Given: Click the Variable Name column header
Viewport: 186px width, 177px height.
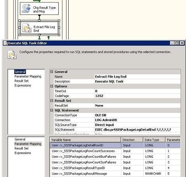Looking at the screenshot, I should 85,140.
